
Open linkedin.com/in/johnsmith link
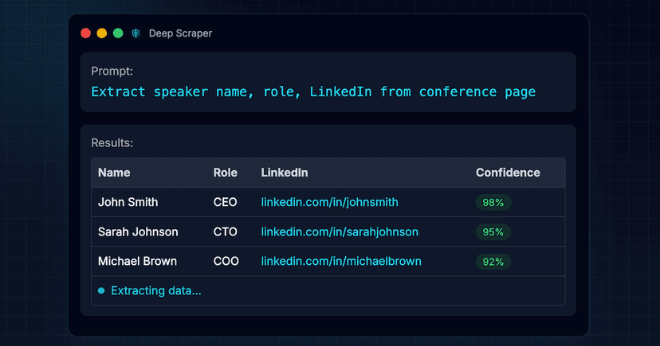329,202
